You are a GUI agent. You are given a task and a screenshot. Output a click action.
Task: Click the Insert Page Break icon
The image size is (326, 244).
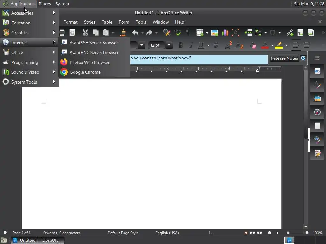click(x=249, y=33)
